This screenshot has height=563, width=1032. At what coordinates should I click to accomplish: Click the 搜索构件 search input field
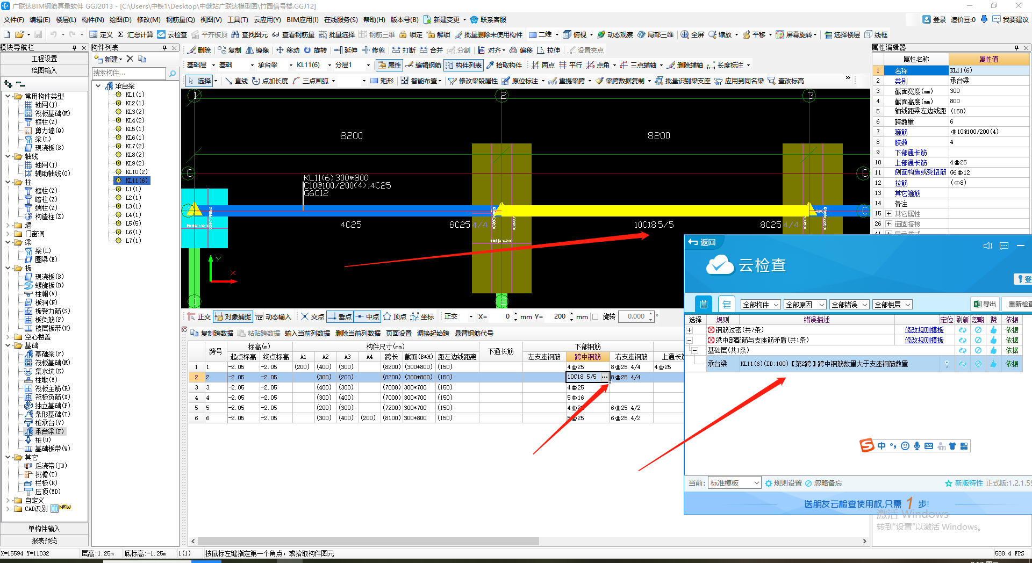click(x=128, y=73)
